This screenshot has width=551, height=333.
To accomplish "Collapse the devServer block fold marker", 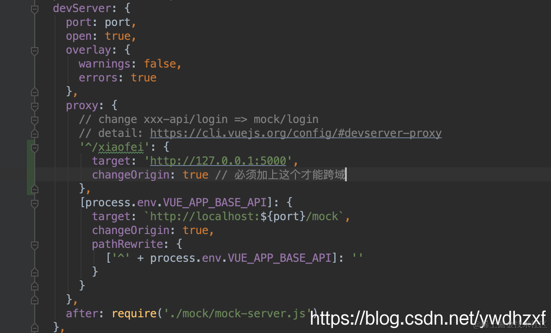I will coord(34,9).
